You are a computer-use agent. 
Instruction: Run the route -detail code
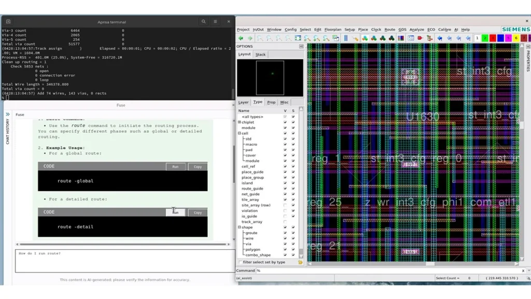coord(175,212)
